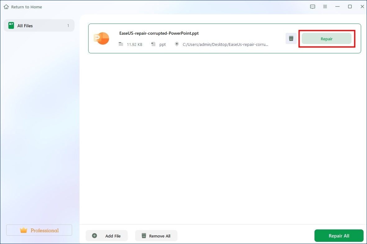The image size is (367, 244).
Task: Click the Return to Home link
Action: click(x=23, y=7)
